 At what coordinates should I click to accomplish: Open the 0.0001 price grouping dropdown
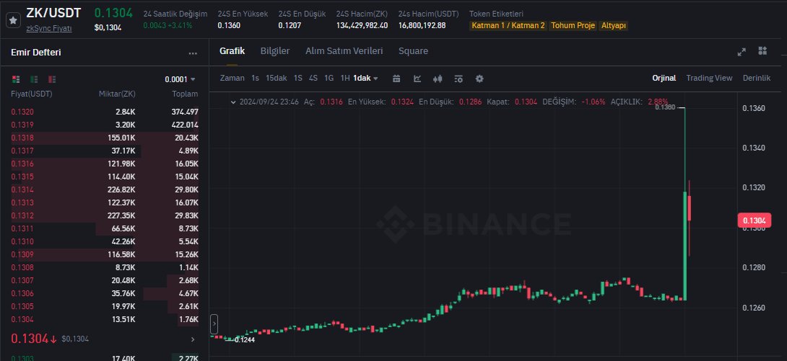click(181, 79)
